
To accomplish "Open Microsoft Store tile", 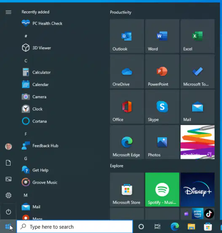I will (x=127, y=190).
